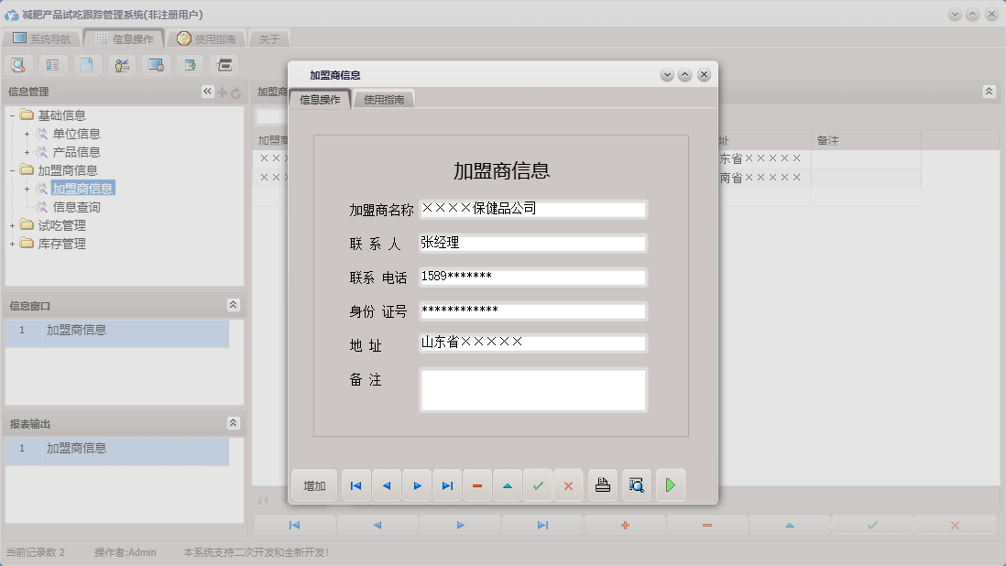Click the green run arrow in the dialog

click(671, 485)
